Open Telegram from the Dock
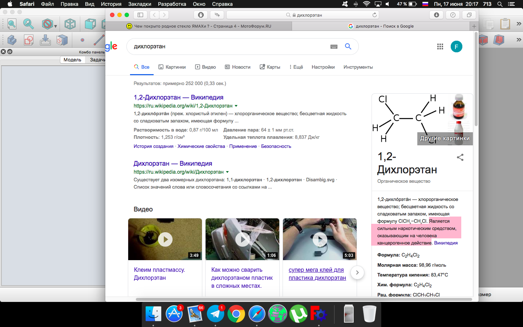Image resolution: width=523 pixels, height=327 pixels. pyautogui.click(x=215, y=314)
